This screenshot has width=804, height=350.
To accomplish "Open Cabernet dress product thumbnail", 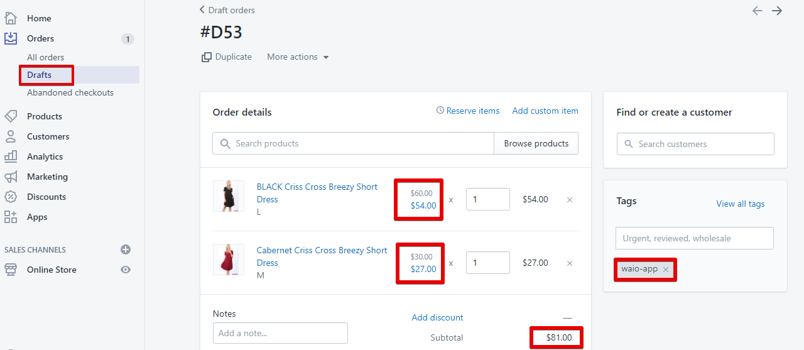I will coord(229,260).
